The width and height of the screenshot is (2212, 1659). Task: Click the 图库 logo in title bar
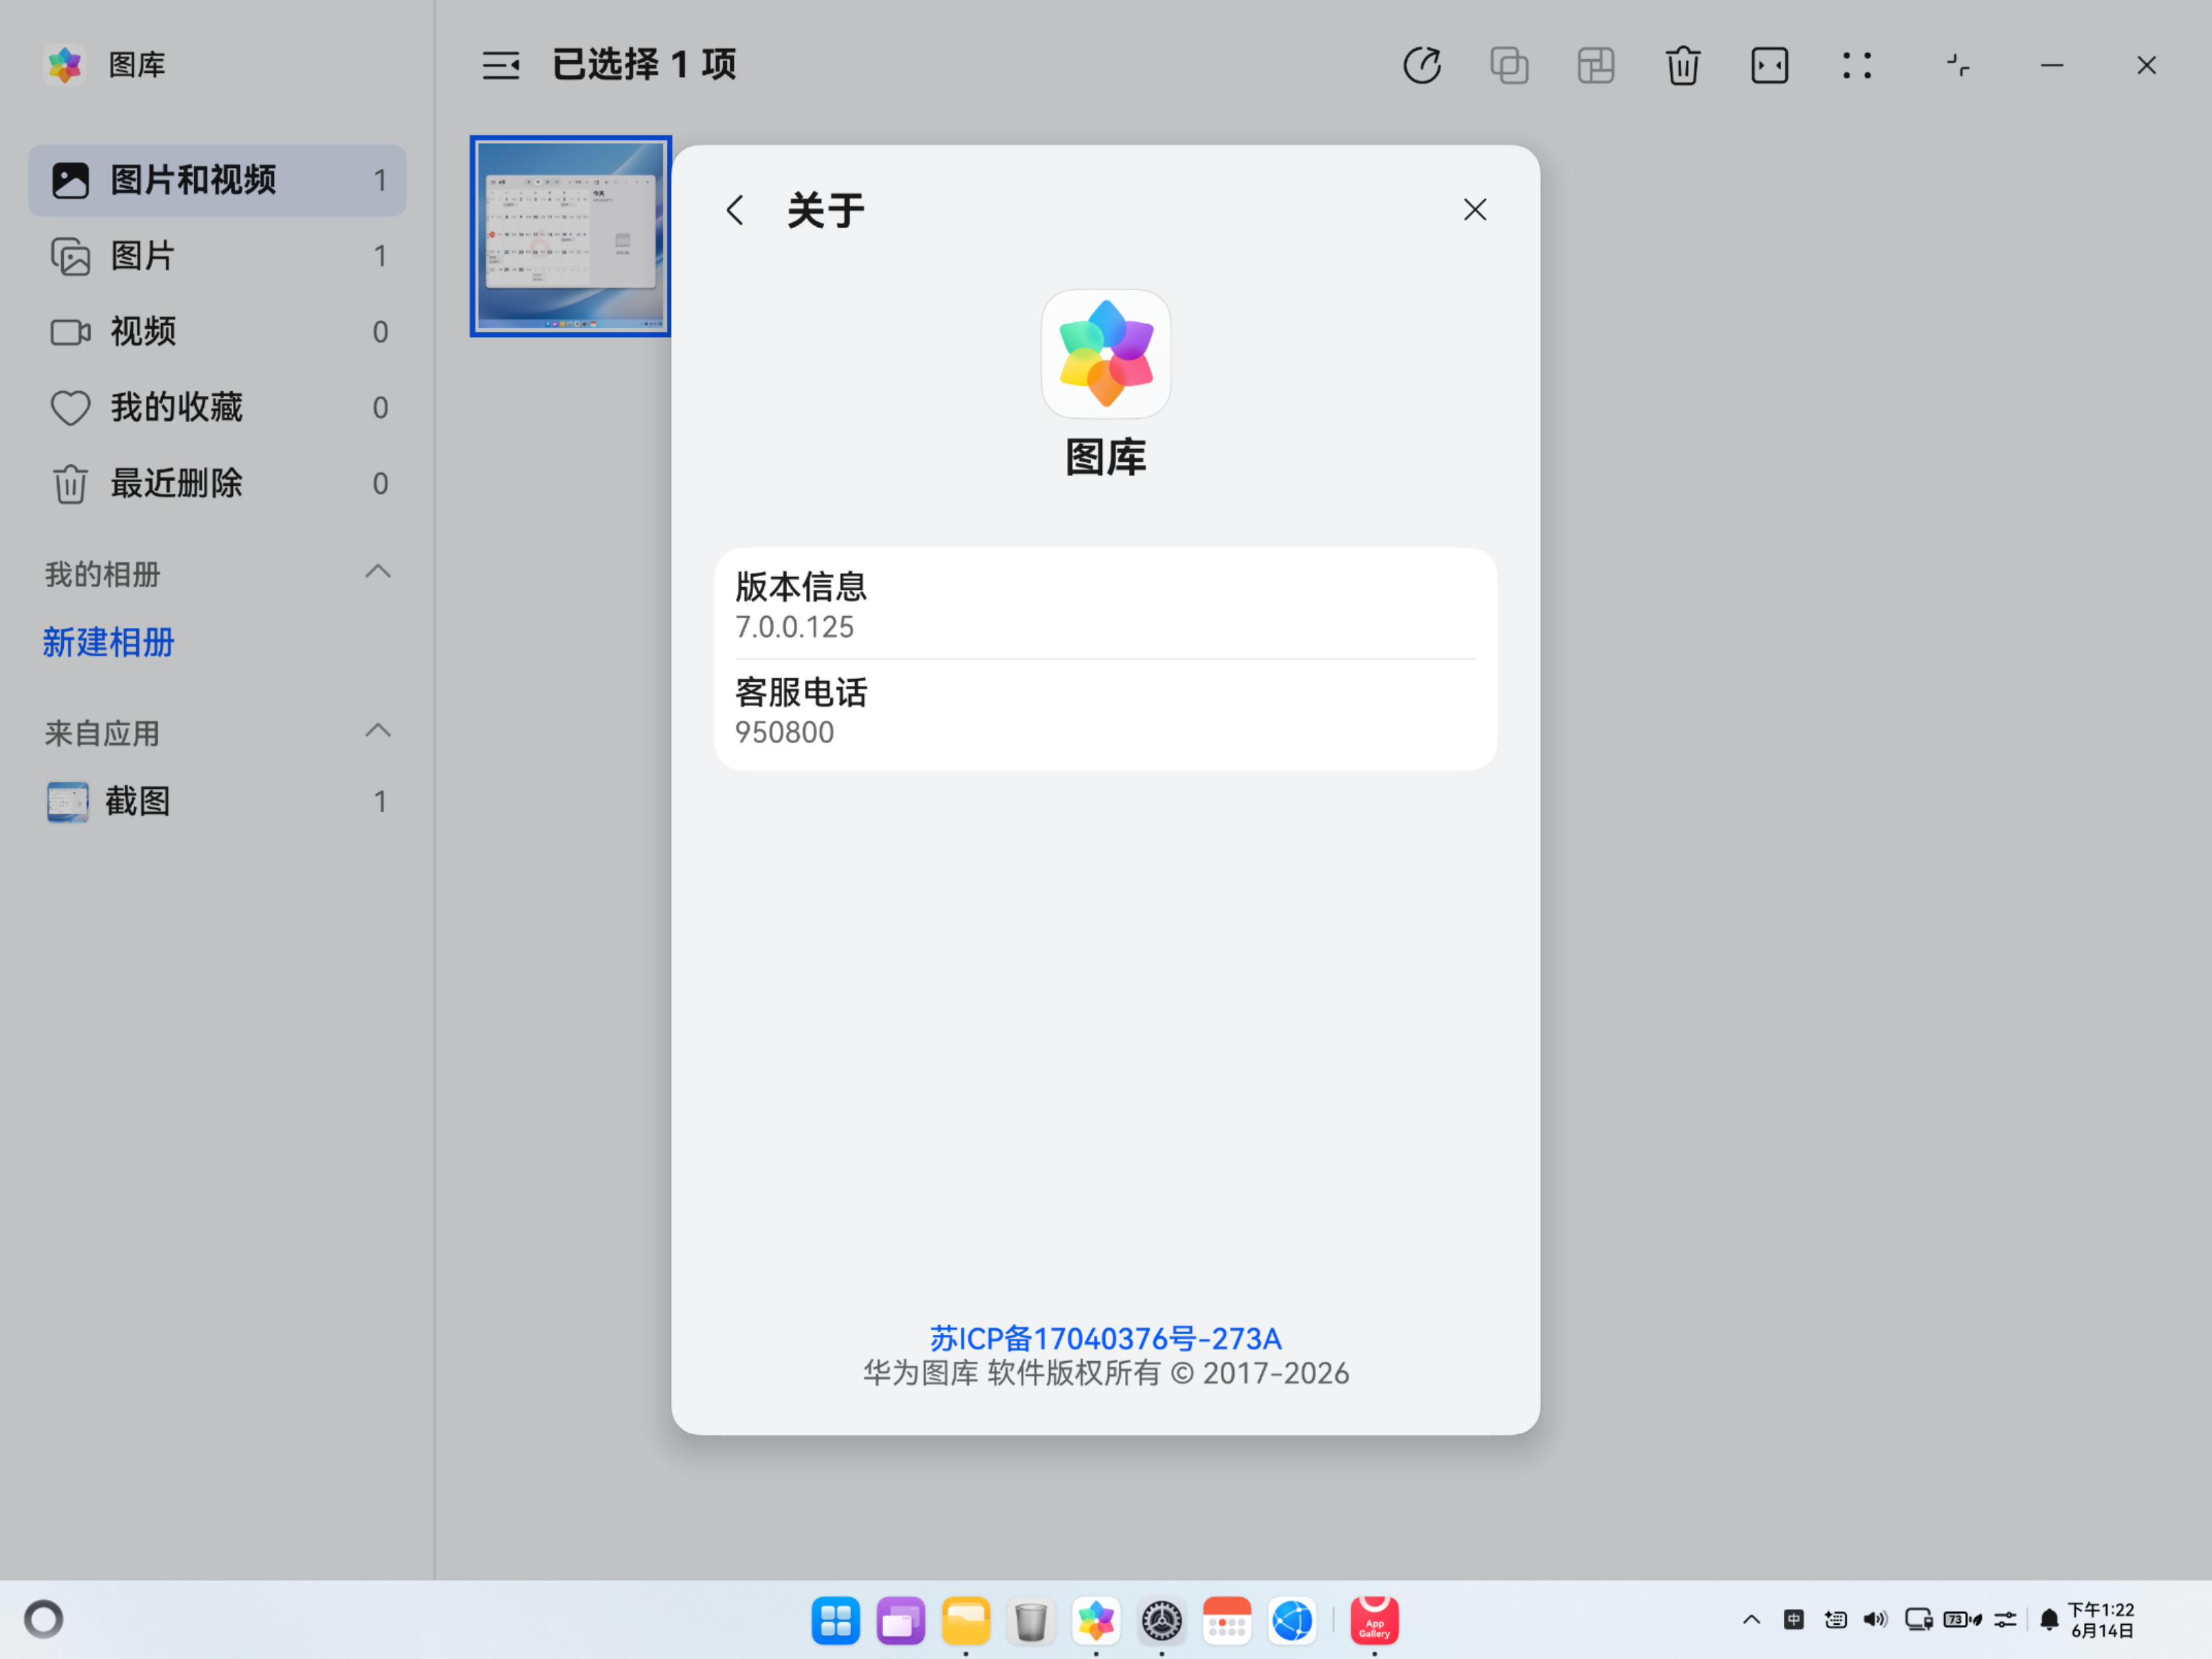coord(65,65)
